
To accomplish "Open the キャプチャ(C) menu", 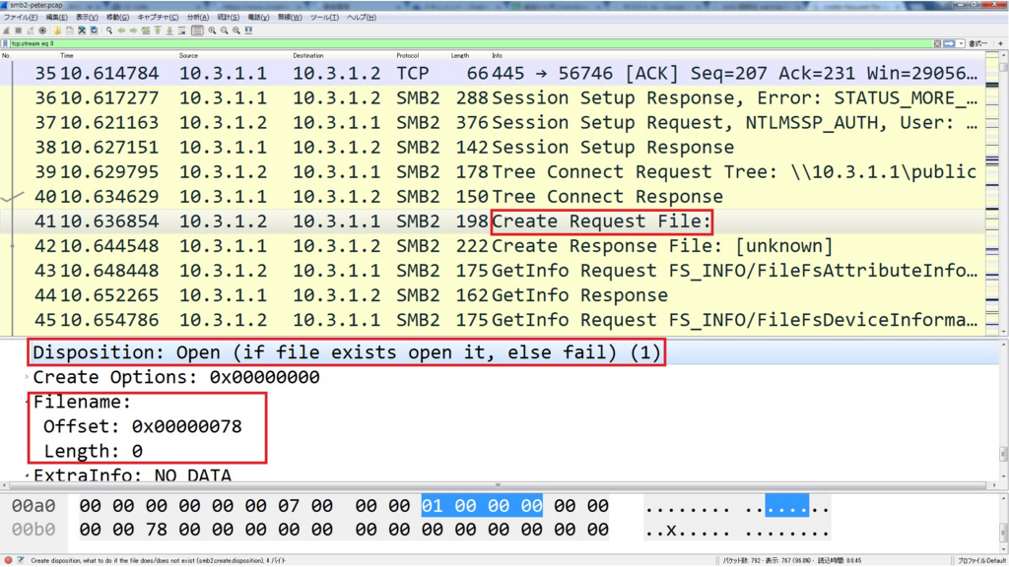I will [x=158, y=18].
